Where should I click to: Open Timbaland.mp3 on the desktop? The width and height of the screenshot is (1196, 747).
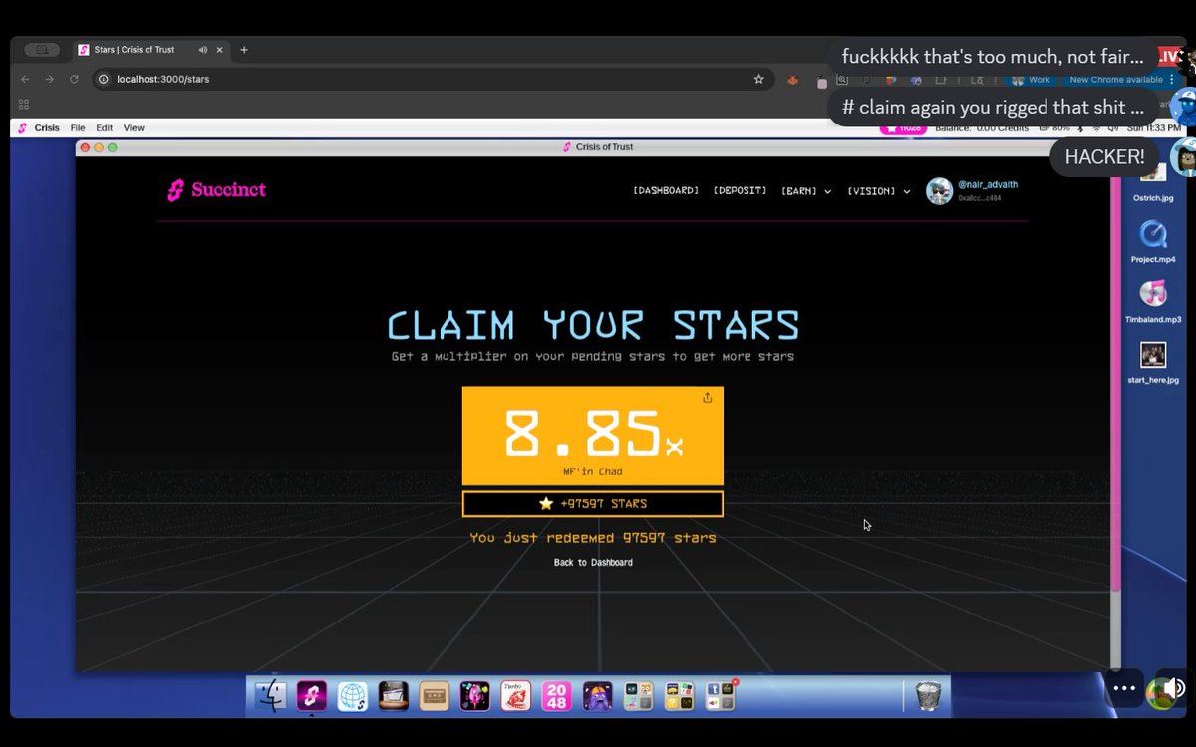coord(1153,302)
